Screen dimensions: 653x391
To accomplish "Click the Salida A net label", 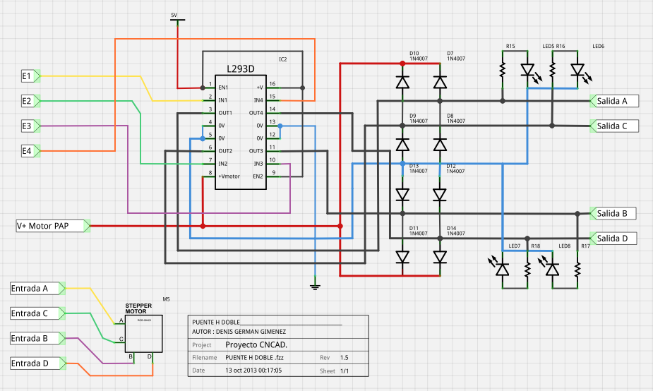I will click(x=614, y=101).
